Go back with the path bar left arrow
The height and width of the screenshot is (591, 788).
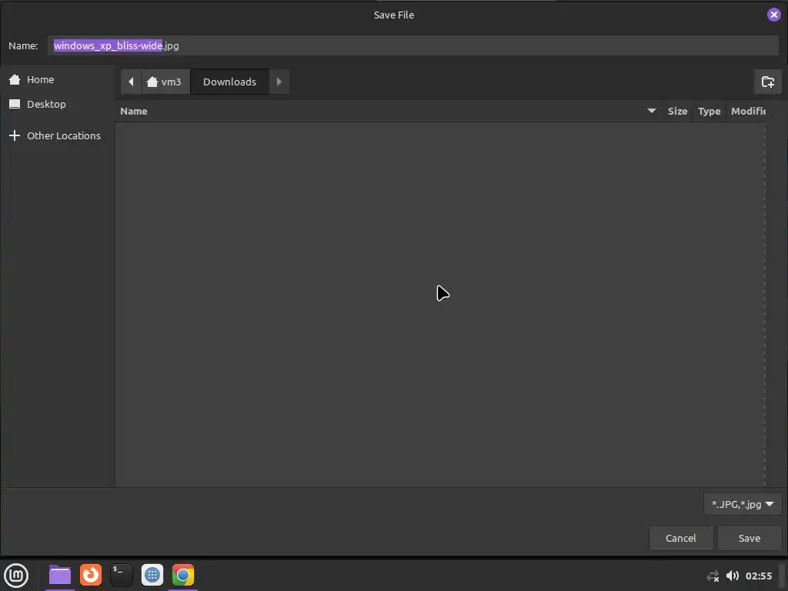coord(131,82)
